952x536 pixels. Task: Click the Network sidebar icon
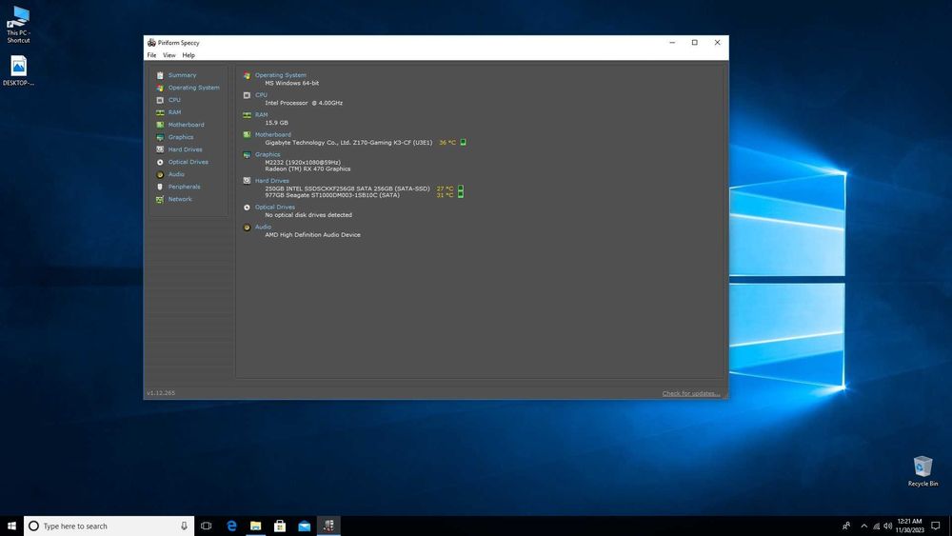[160, 199]
